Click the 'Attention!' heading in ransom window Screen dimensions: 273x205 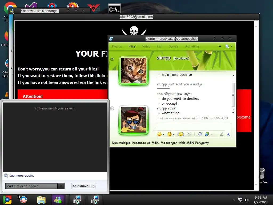(x=33, y=96)
